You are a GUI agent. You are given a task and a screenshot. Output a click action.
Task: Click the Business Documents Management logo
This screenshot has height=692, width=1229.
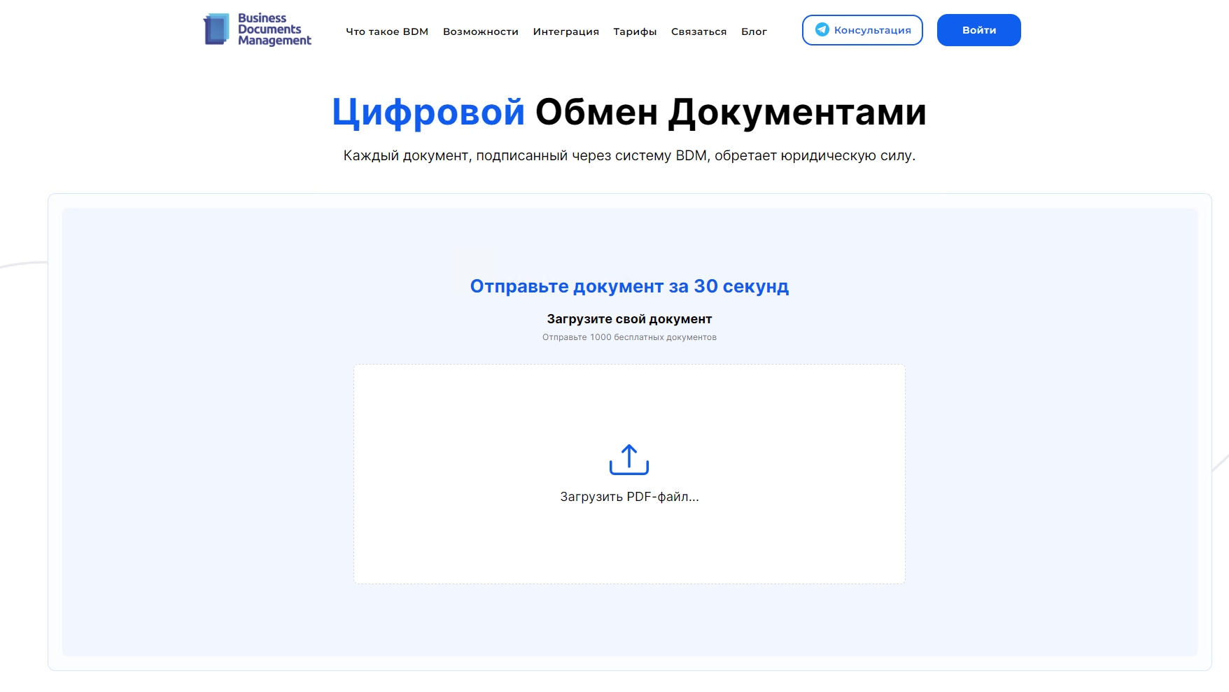click(x=257, y=30)
